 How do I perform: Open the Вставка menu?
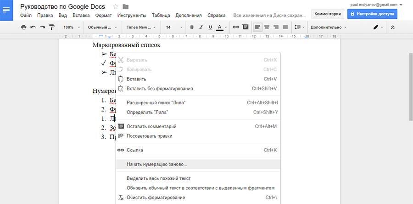click(81, 16)
